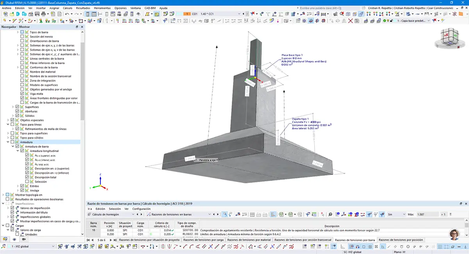Open the 'Resultados' menu
469x254 pixels.
tap(83, 8)
